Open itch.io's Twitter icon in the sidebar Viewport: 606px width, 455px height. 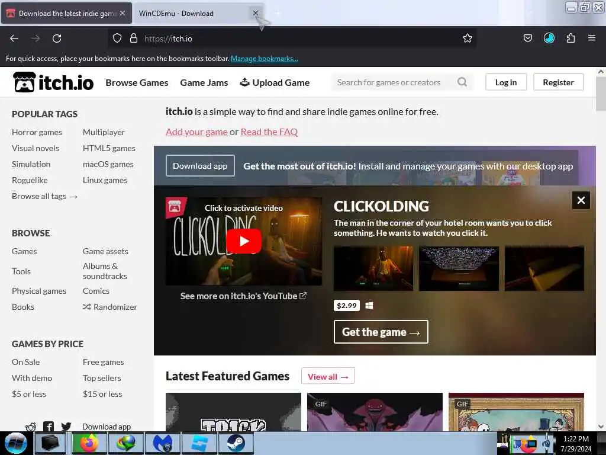pyautogui.click(x=66, y=427)
